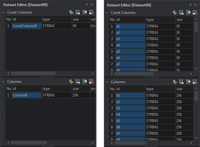Select the b5 id cell
Image resolution: width=200 pixels, height=147 pixels.
[x=130, y=121]
